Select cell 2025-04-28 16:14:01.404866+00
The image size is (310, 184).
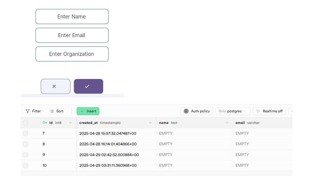pos(117,144)
